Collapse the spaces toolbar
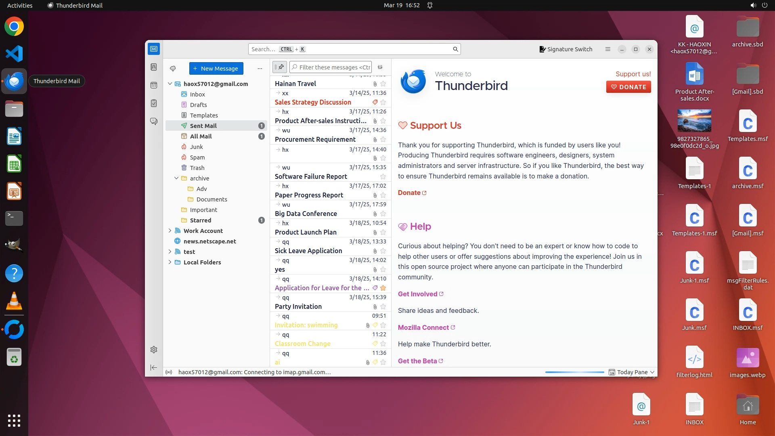Viewport: 775px width, 436px height. pos(154,367)
